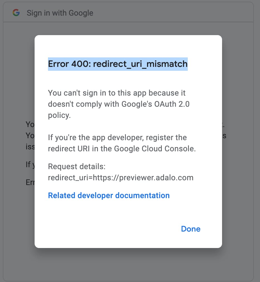Click the word "policy." in the dialog

coord(59,115)
